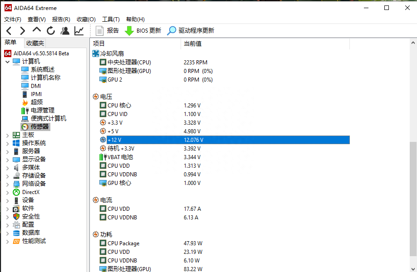Viewport: 417px width, 272px height.
Task: Go back with the left arrow toolbar icon
Action: click(x=9, y=31)
